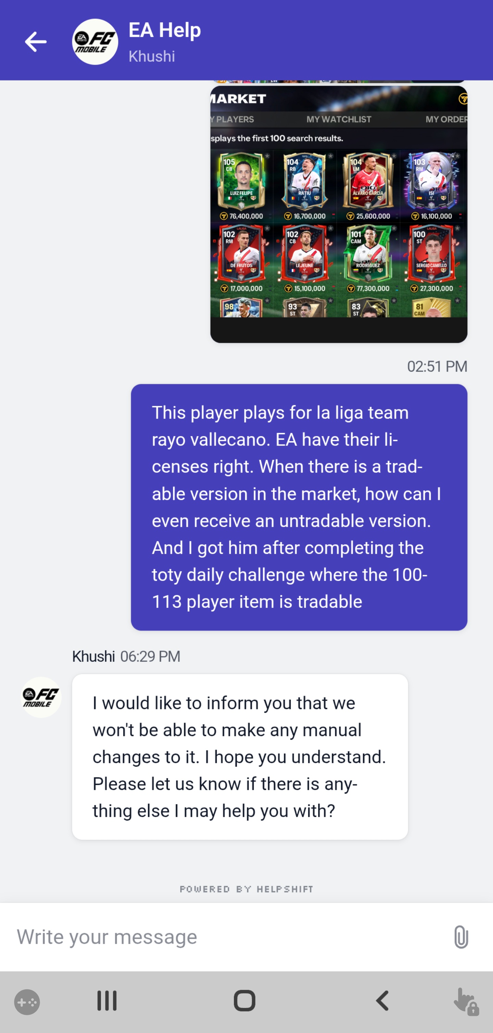Tap the Android home button

244,1000
